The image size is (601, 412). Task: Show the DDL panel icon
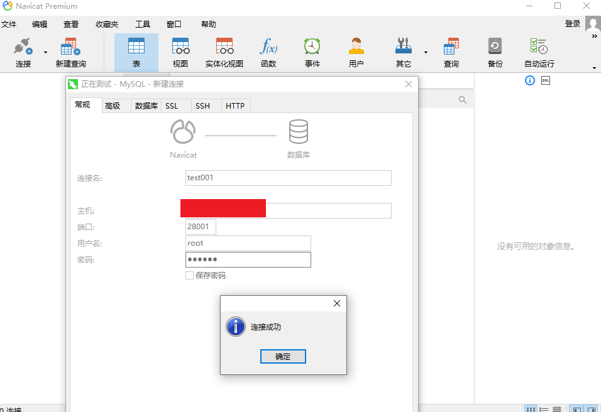pos(546,80)
